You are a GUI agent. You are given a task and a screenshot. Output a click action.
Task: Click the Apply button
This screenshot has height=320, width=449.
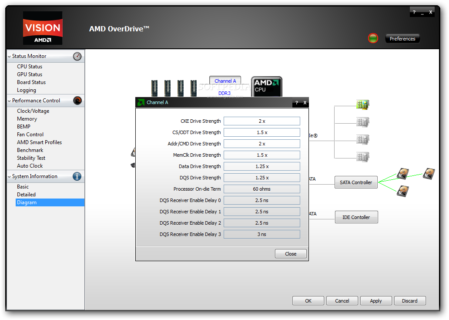pyautogui.click(x=376, y=301)
